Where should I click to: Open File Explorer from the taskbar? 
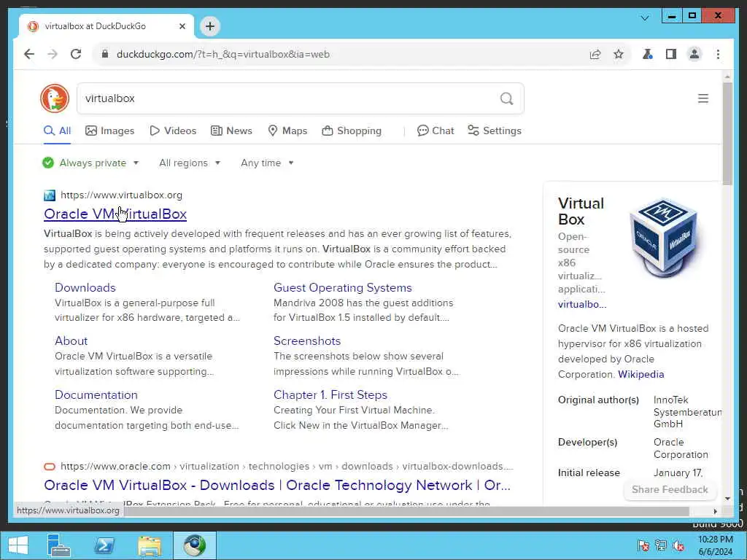click(150, 545)
